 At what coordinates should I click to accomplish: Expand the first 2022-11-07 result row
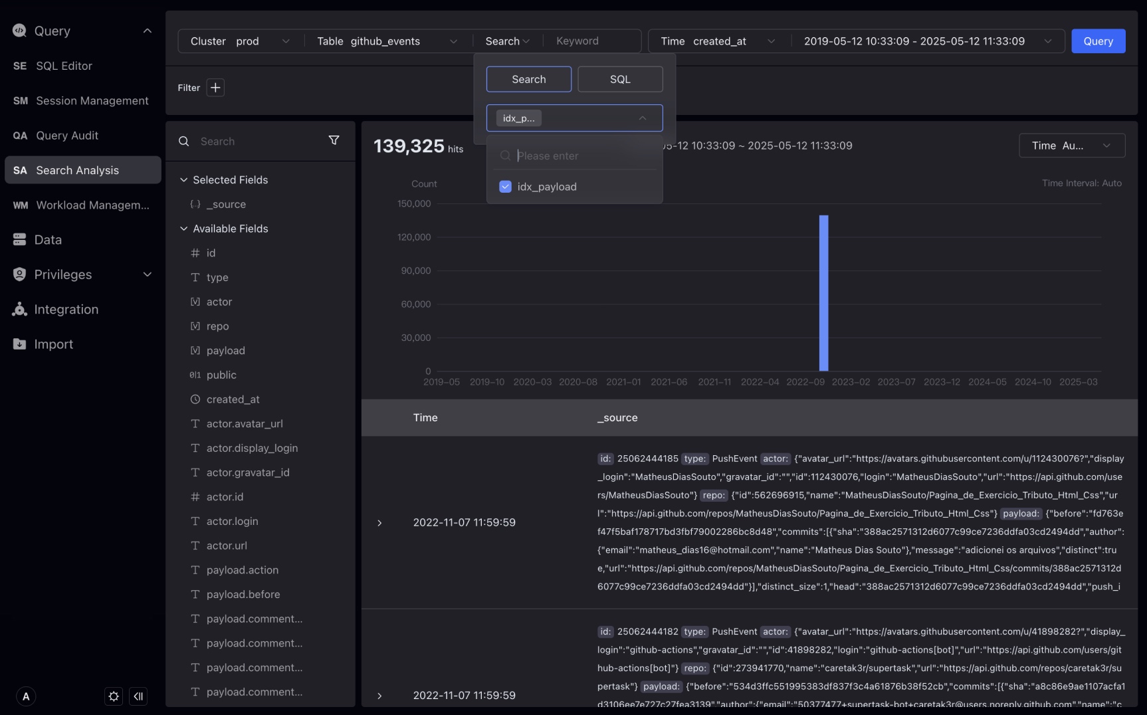click(379, 522)
